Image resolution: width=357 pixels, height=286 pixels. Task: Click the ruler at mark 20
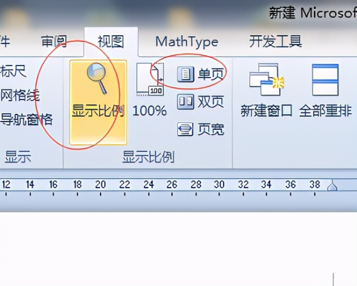[x=101, y=185]
